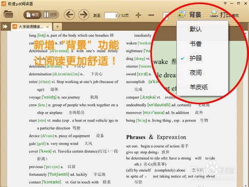Click the 'give up: stop doing' phrase line
Screen dimensions: 249x187
147,152
